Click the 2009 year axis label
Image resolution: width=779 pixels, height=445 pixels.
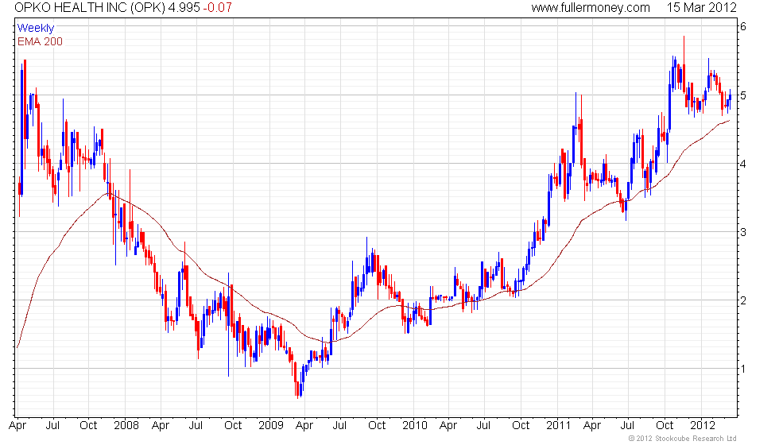point(271,426)
